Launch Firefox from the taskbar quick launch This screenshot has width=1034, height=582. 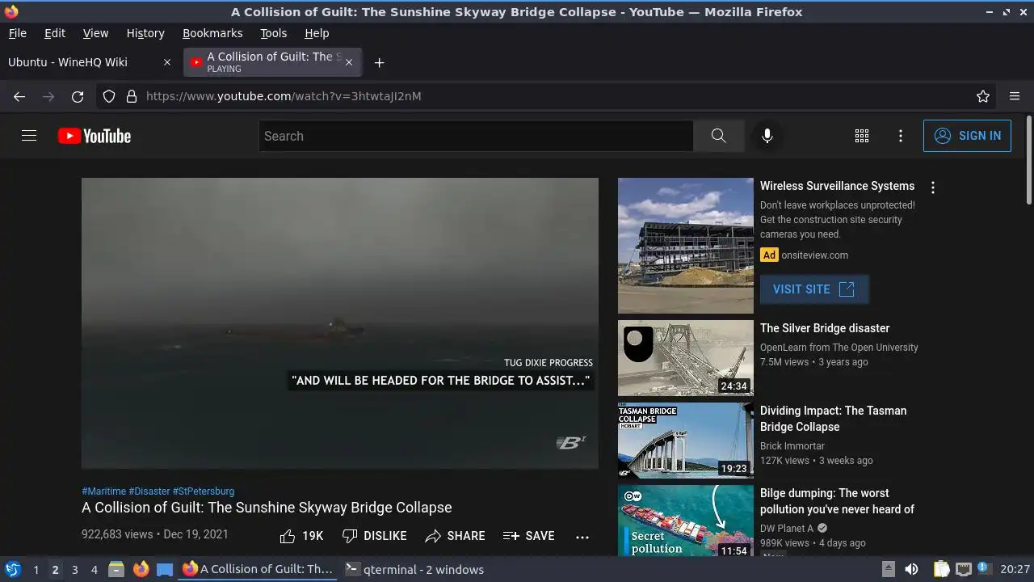[x=141, y=569]
